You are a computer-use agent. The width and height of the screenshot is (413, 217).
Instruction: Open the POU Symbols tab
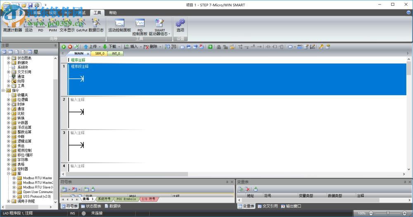click(126, 199)
